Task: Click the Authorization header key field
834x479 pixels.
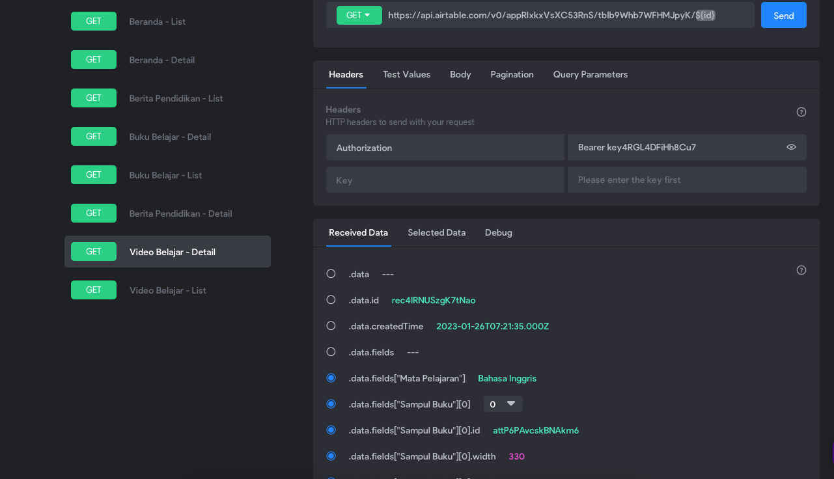Action: coord(445,147)
